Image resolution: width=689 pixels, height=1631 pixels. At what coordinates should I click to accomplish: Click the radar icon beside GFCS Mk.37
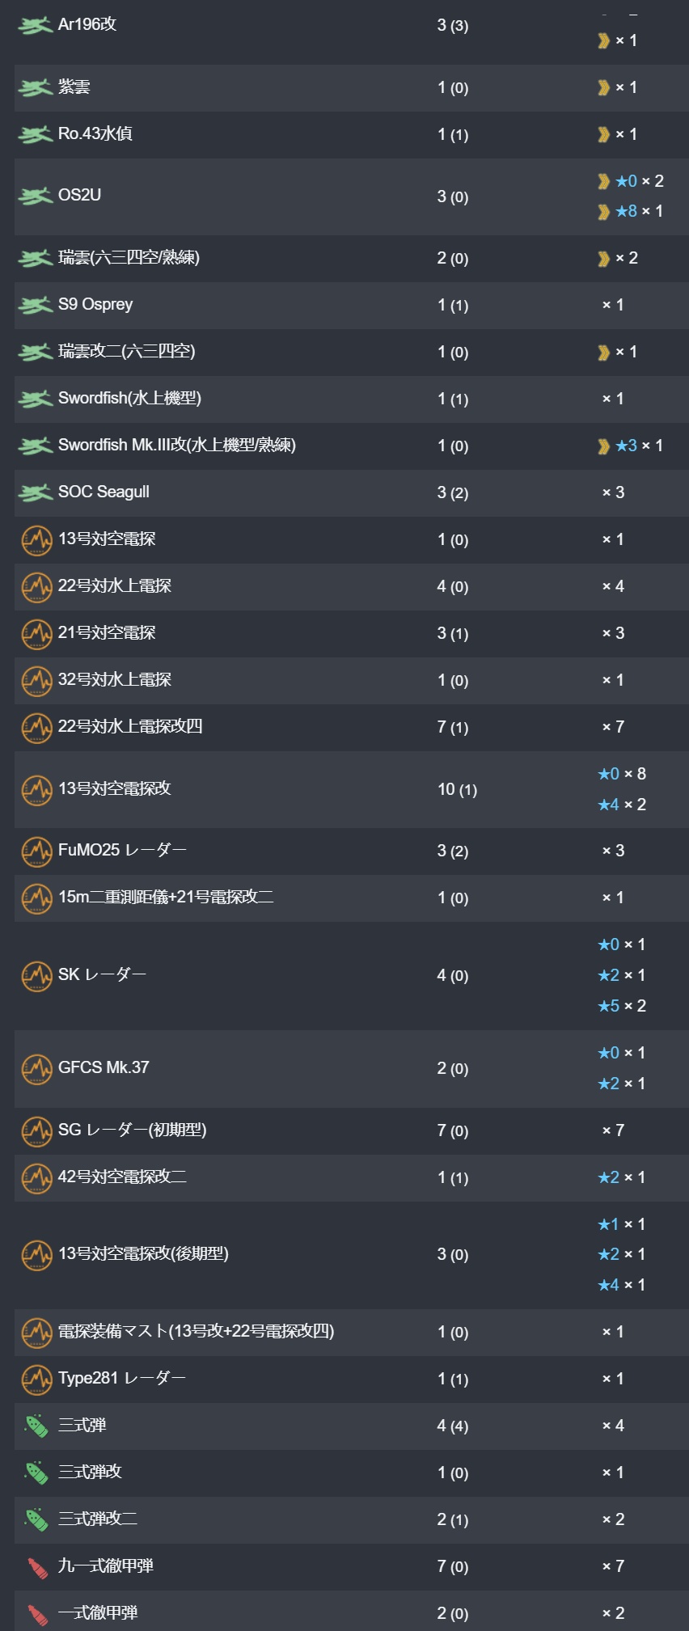pyautogui.click(x=36, y=1068)
